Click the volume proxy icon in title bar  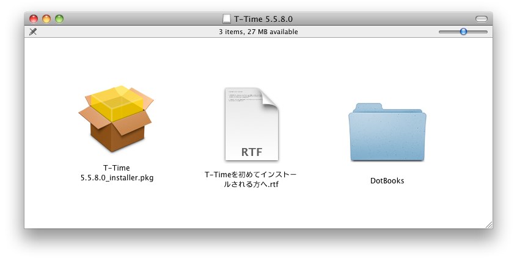coord(227,19)
